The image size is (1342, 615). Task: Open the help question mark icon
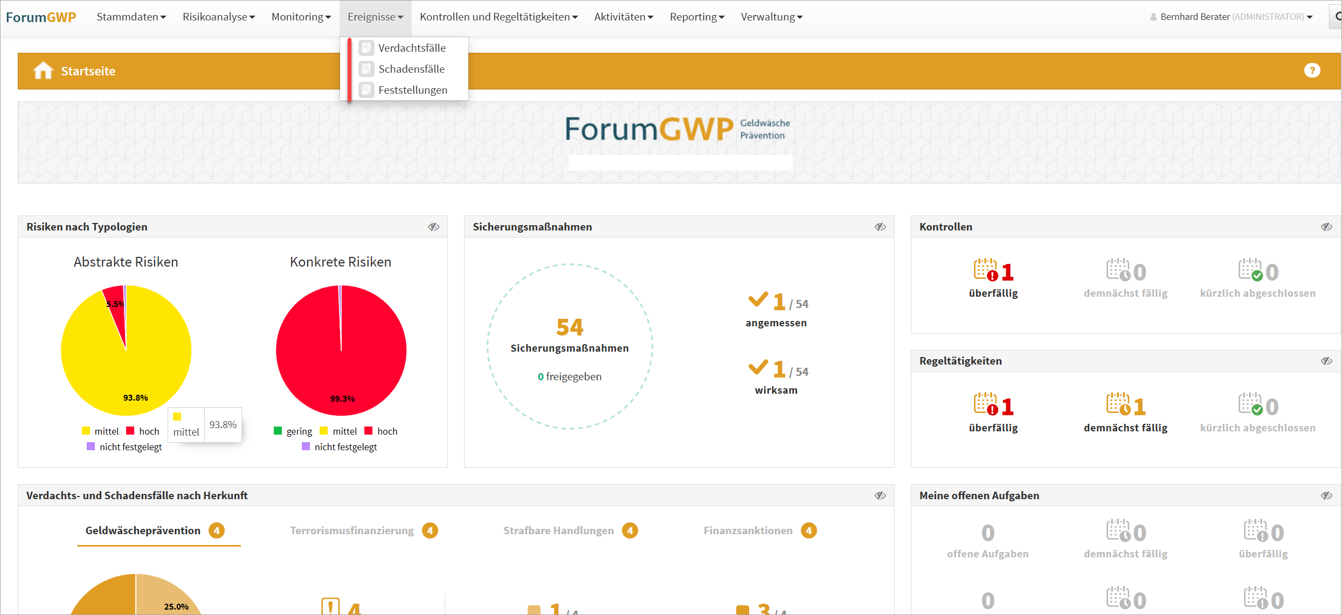point(1312,71)
